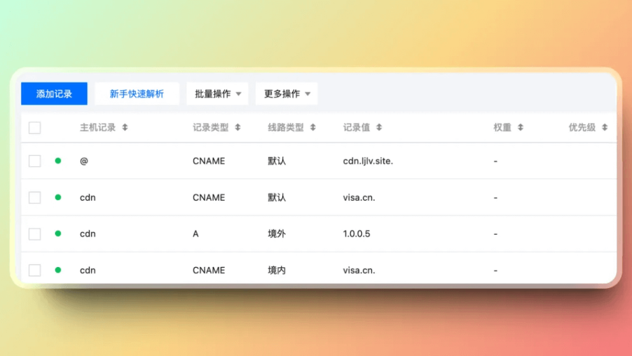Sort by 记录类型 sort icon
632x356 pixels.
pyautogui.click(x=238, y=127)
